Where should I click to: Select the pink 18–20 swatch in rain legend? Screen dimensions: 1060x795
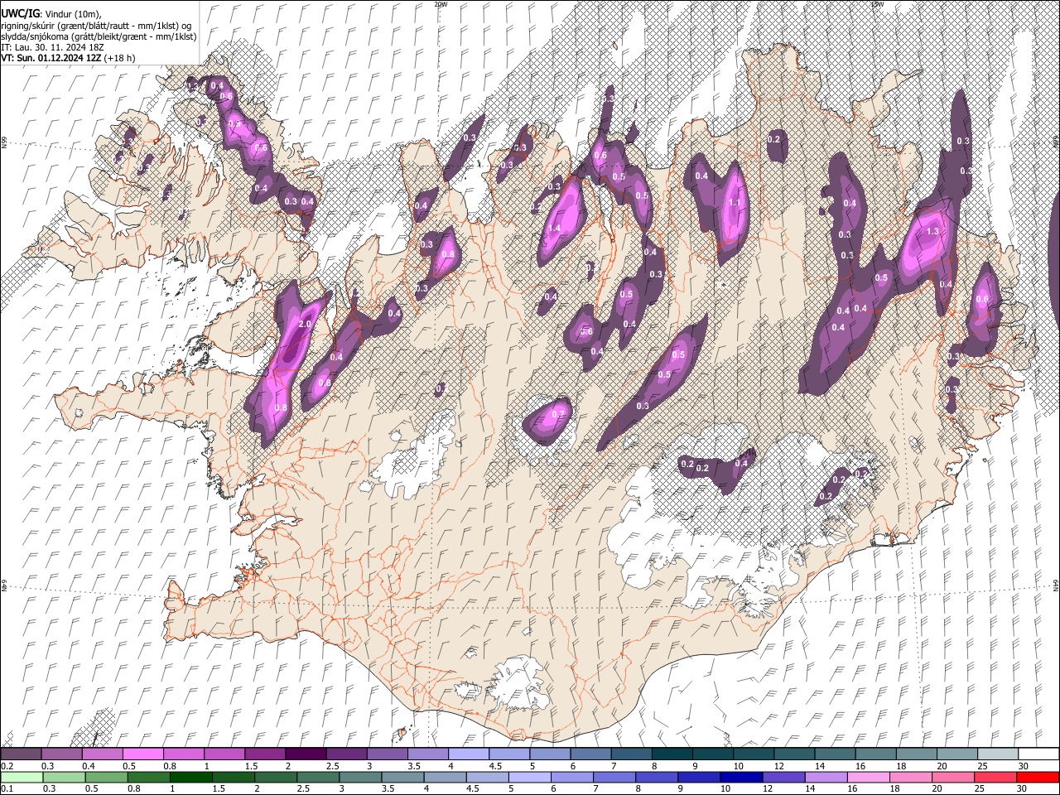912,777
